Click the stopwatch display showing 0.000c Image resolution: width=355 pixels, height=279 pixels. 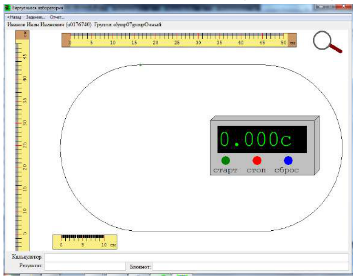pos(262,139)
